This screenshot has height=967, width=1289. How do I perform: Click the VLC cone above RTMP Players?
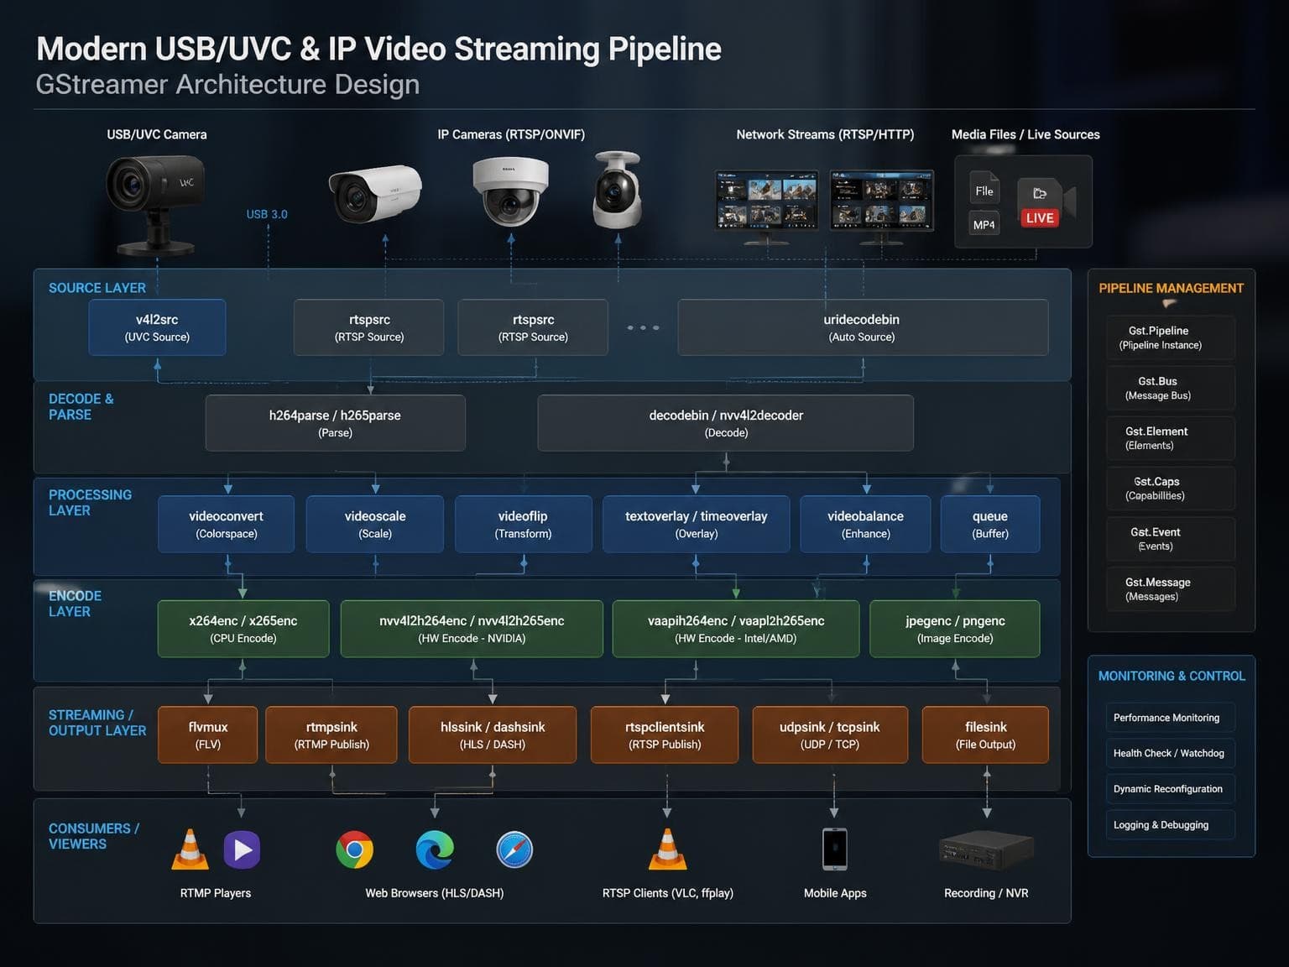pos(190,849)
